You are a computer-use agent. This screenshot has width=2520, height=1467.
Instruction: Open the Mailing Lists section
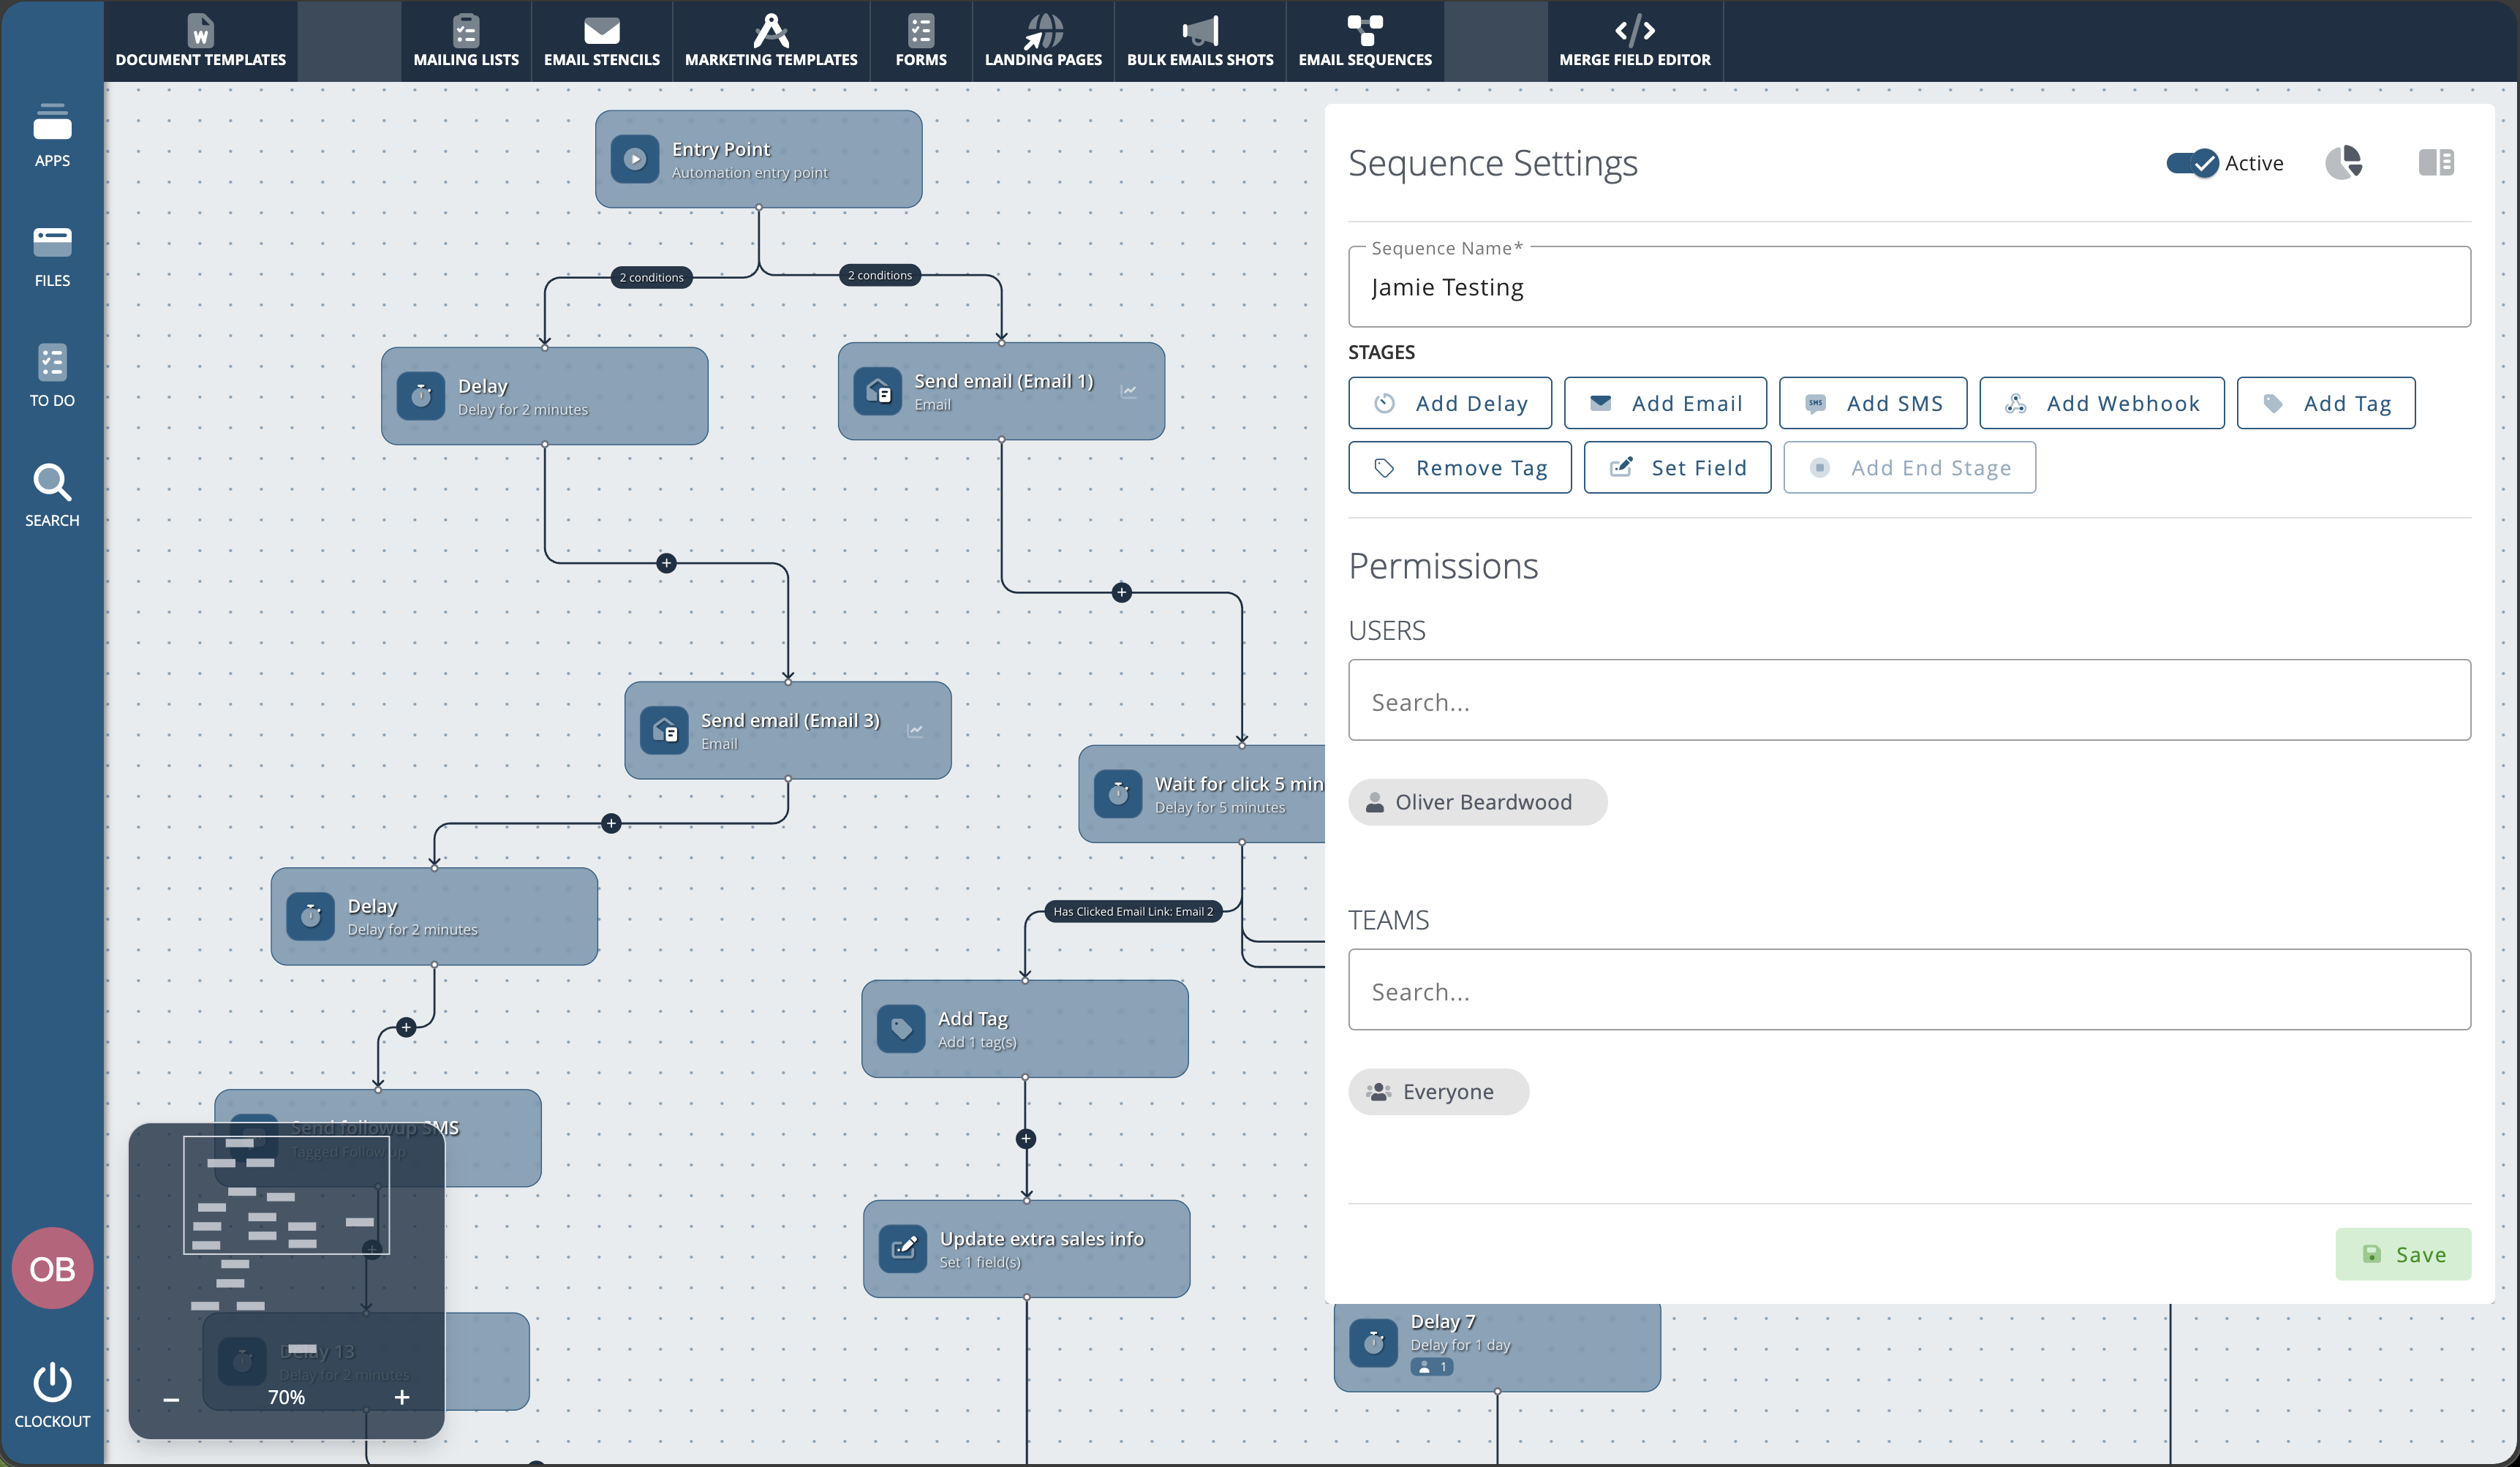(466, 41)
